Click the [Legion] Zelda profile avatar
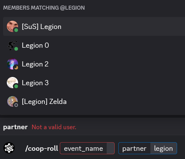This screenshot has height=159, width=185. (x=12, y=101)
